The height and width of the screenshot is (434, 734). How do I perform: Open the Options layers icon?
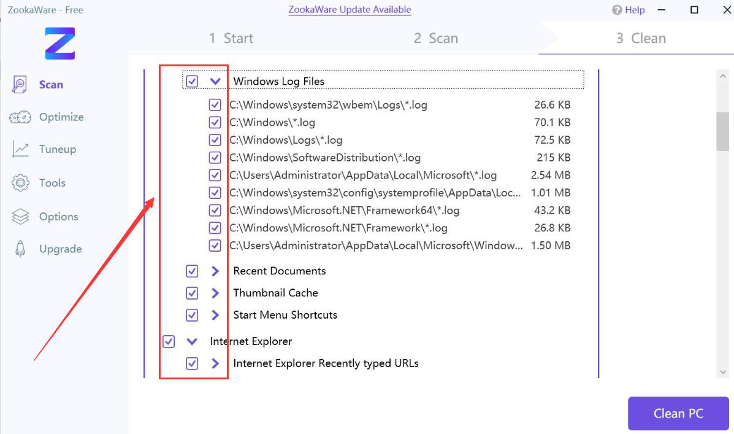(x=20, y=217)
